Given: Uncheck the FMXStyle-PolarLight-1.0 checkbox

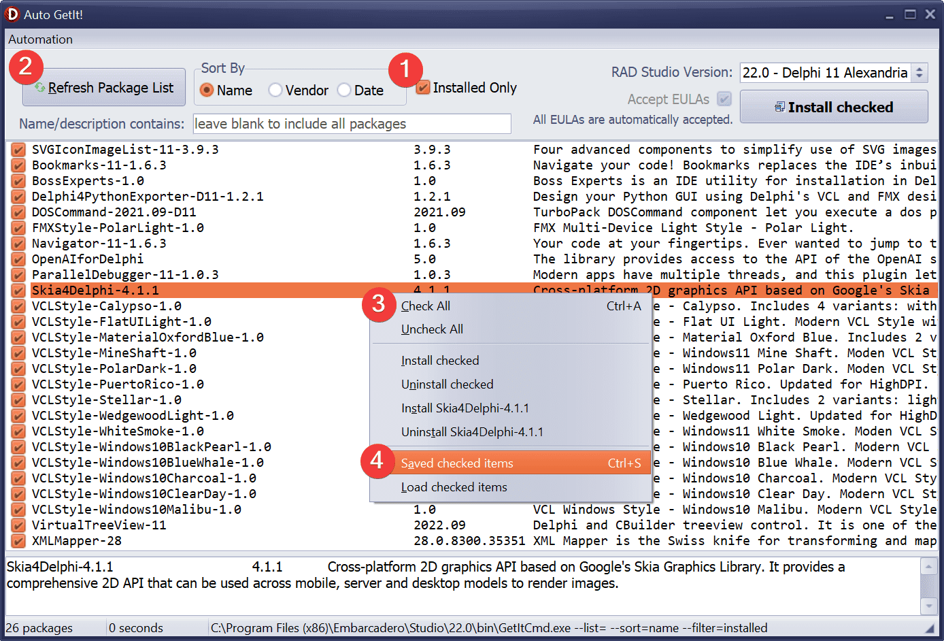Looking at the screenshot, I should (x=18, y=228).
